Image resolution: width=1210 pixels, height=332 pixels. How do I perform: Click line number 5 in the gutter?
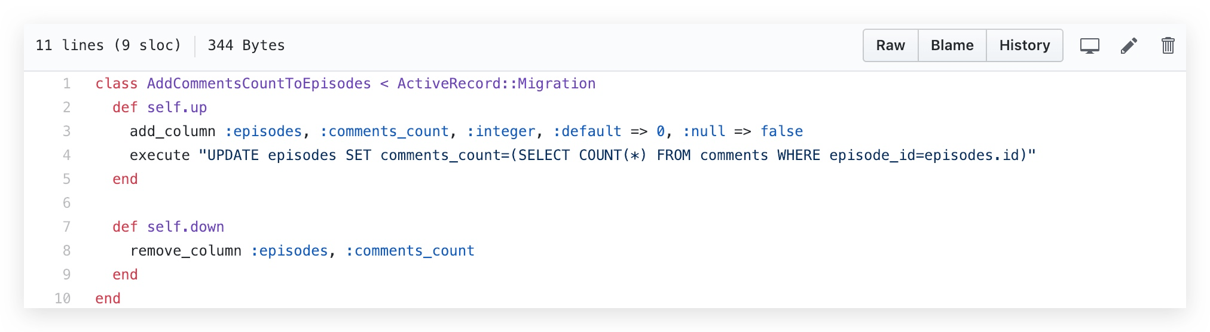66,179
